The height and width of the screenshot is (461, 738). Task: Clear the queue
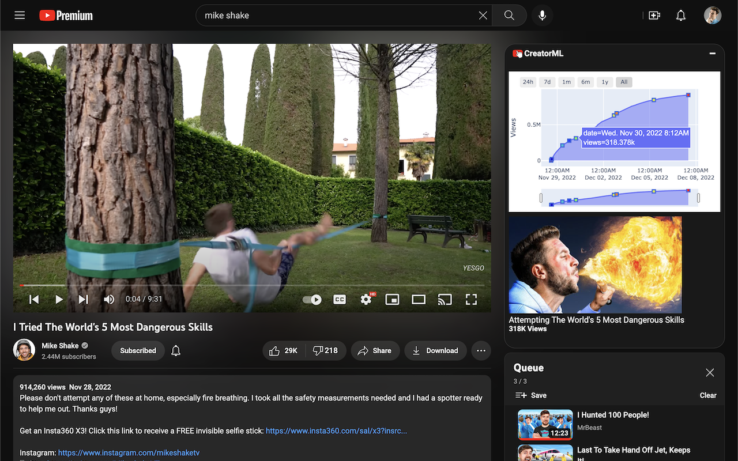tap(708, 395)
